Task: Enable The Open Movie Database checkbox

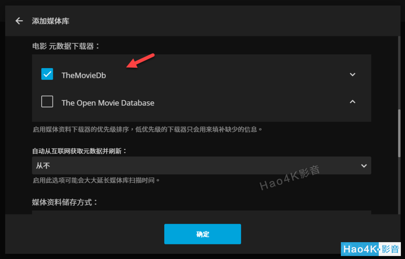Action: coord(47,101)
